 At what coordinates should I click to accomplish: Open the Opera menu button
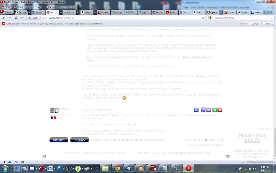coord(7,12)
